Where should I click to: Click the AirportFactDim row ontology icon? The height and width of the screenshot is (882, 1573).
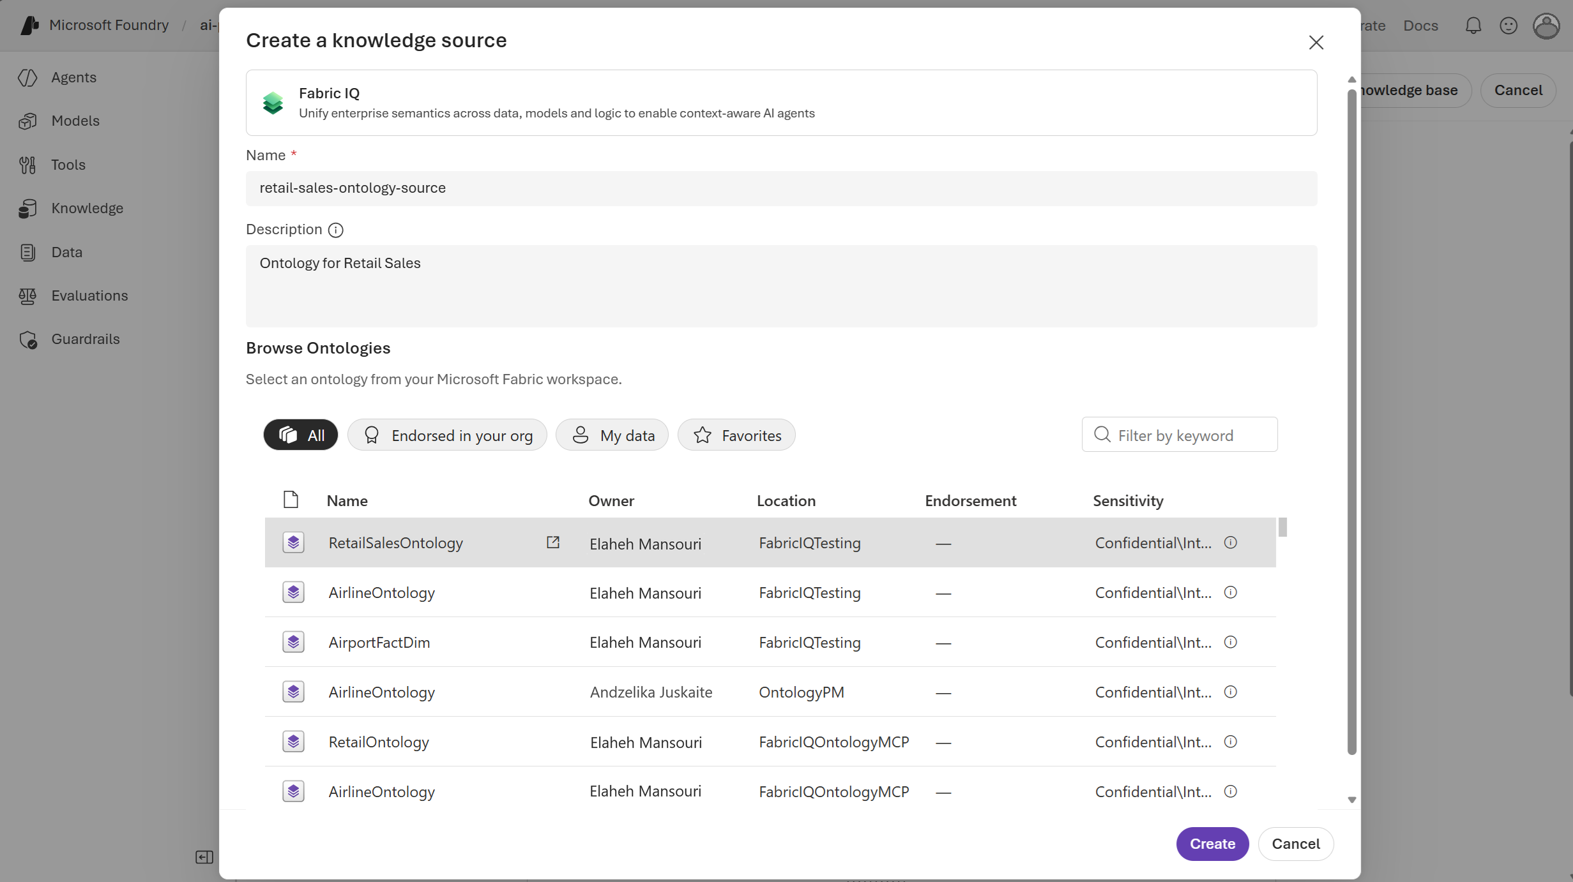point(293,642)
